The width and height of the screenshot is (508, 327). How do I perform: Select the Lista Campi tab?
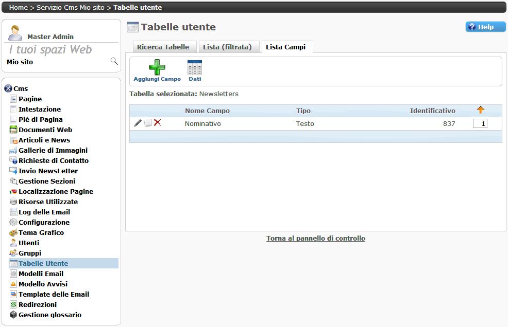[285, 47]
